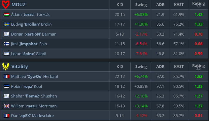Click the Swedish flag beside Brollan
Image resolution: width=209 pixels, height=121 pixels.
pyautogui.click(x=7, y=24)
